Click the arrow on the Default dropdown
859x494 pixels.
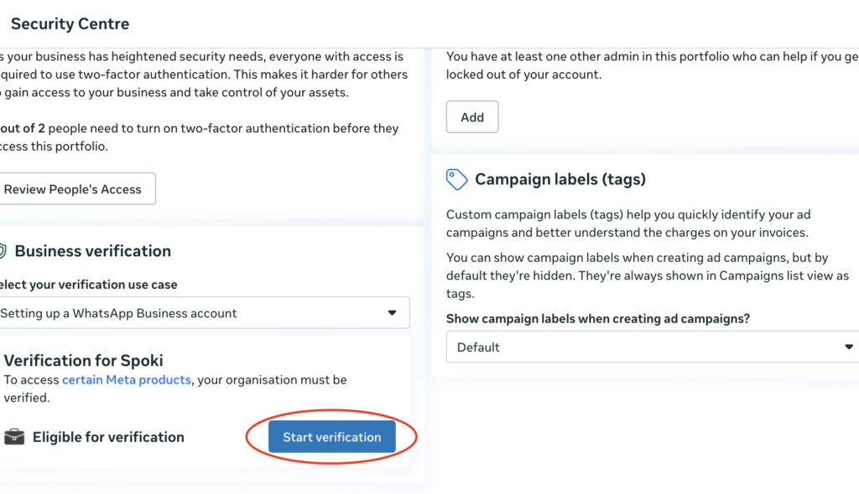pos(848,347)
